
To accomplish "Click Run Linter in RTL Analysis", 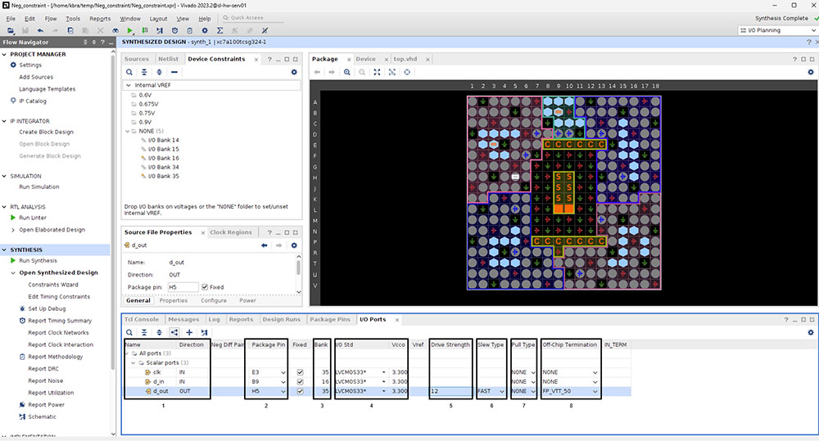I will tap(33, 218).
